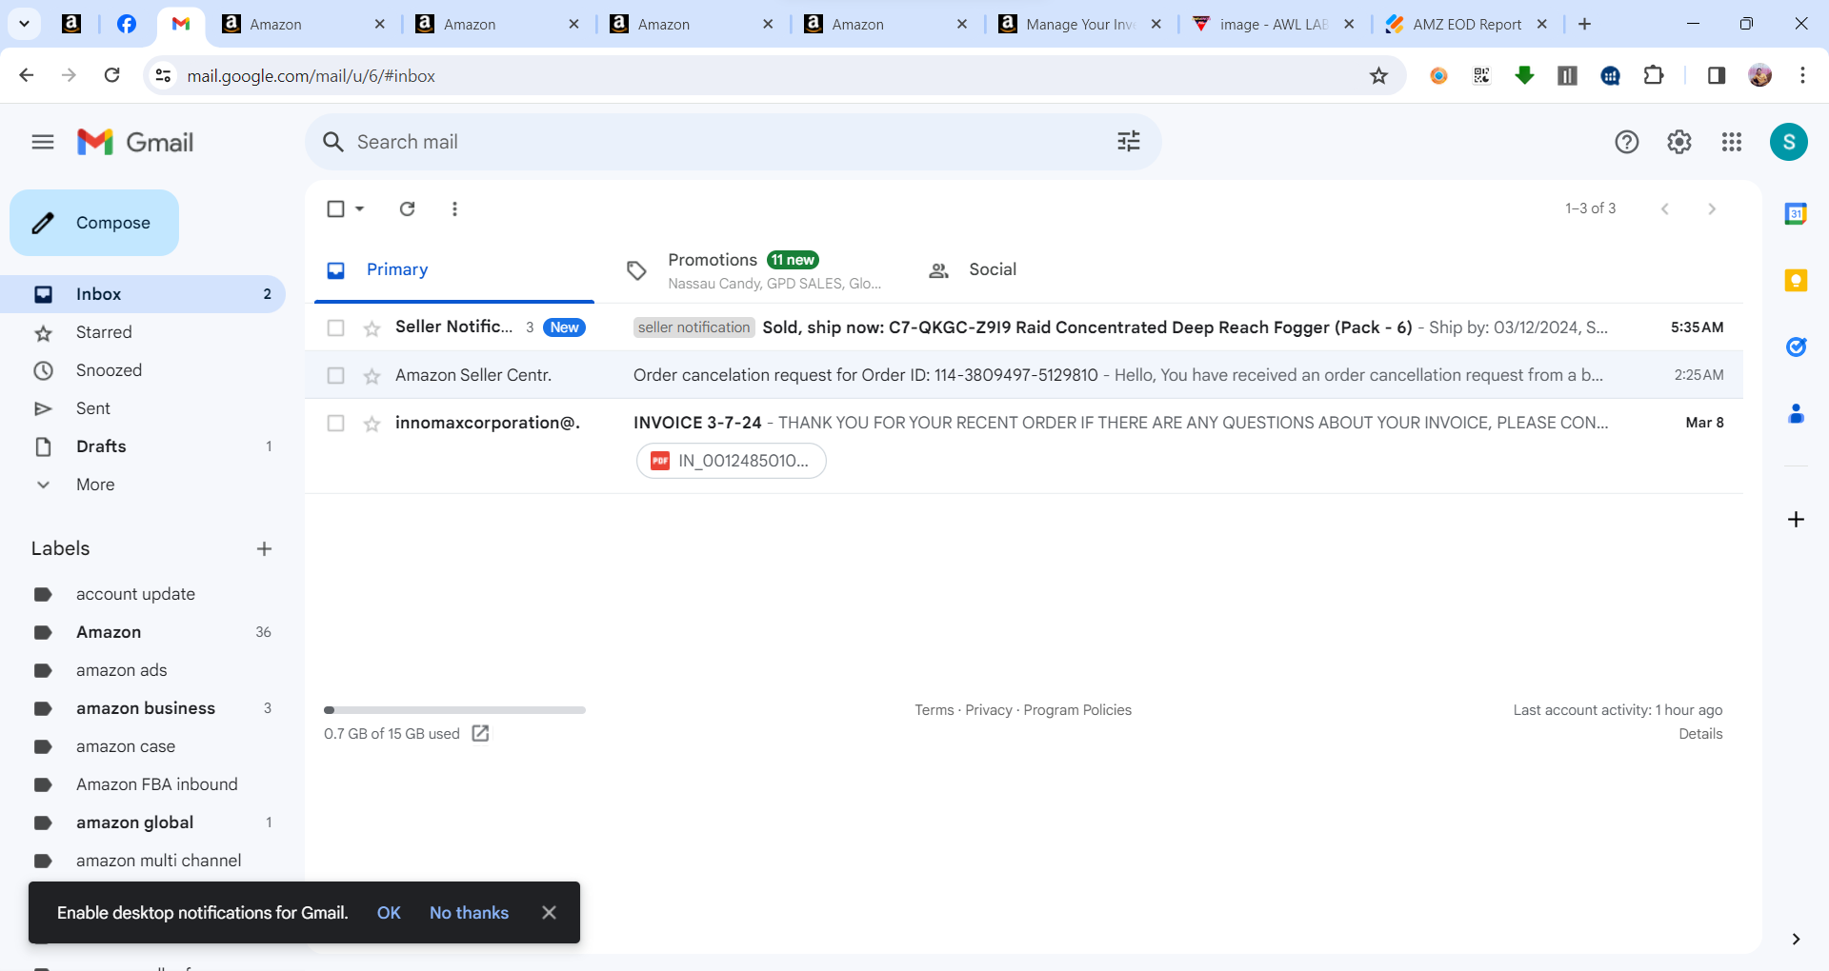
Task: Get add-ons plus icon in side panel
Action: pyautogui.click(x=1796, y=519)
